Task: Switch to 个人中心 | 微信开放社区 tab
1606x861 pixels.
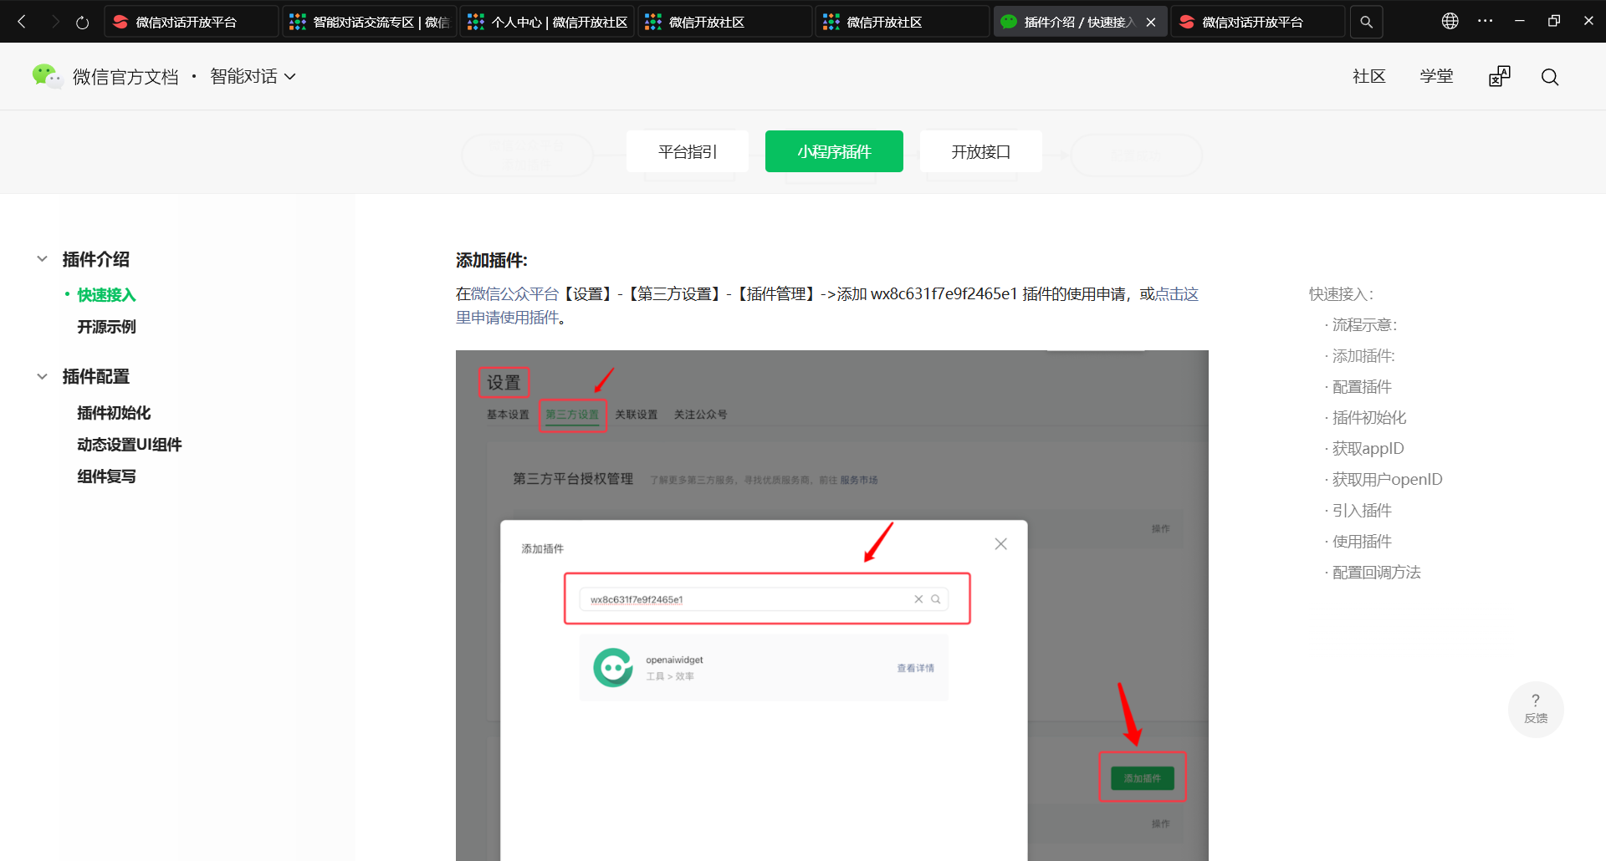Action: click(x=547, y=23)
